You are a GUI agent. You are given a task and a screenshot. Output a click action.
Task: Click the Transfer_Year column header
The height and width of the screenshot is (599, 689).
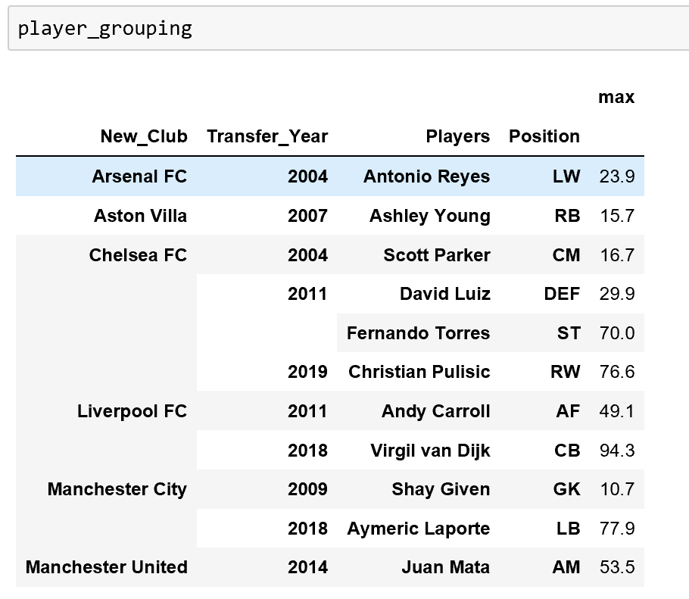(267, 137)
